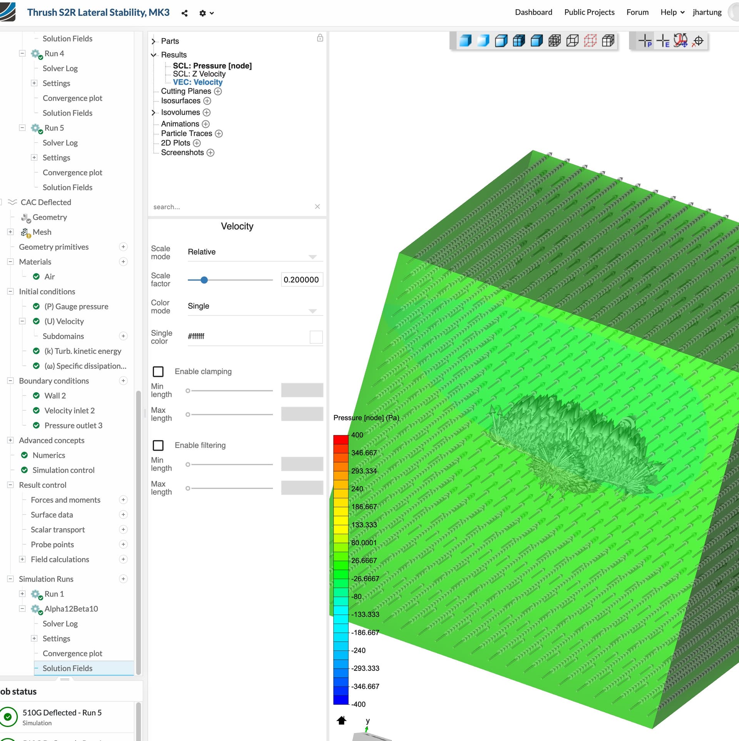This screenshot has width=739, height=741.
Task: Click the share project icon
Action: [184, 13]
